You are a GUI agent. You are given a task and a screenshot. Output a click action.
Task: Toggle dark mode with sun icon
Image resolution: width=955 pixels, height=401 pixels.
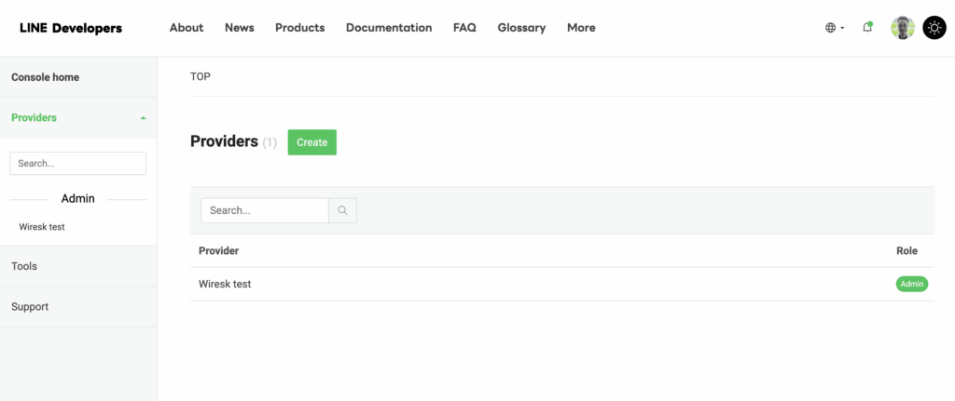(934, 28)
